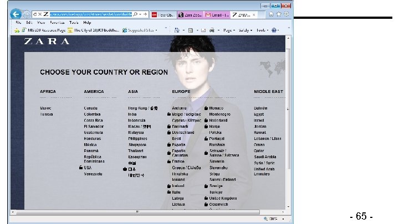Click Add to Favorites bar star icon
This screenshot has height=224, width=399.
(x=17, y=30)
